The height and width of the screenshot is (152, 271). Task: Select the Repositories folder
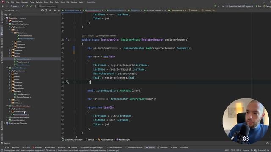[x=19, y=88]
